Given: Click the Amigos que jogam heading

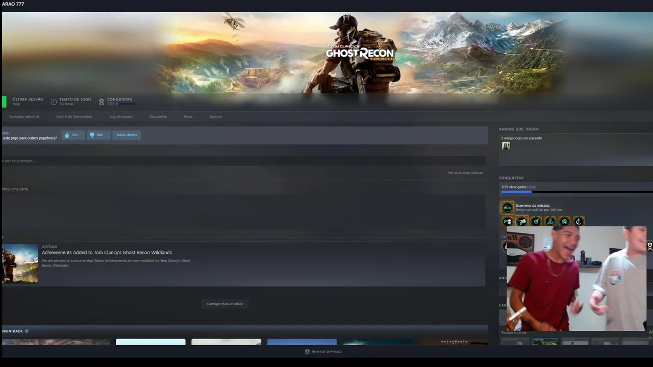Looking at the screenshot, I should coord(518,129).
